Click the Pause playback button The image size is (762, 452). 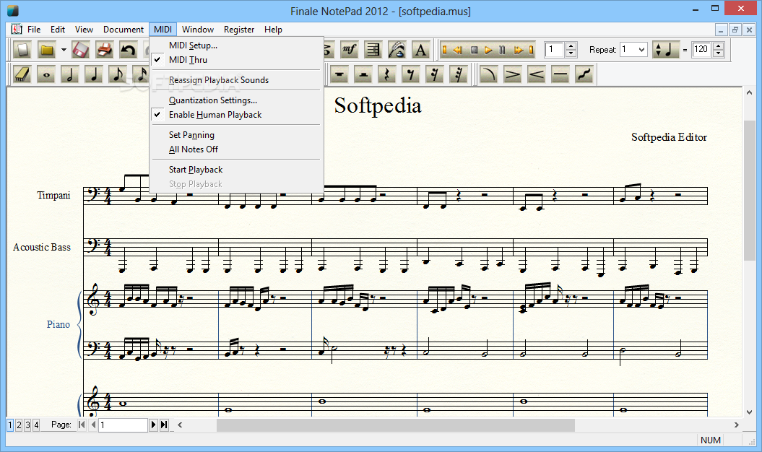pos(503,50)
